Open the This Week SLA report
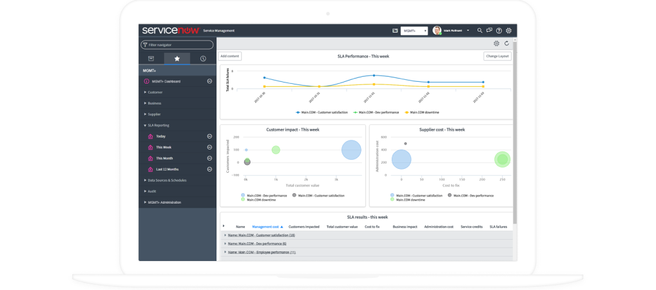Image resolution: width=656 pixels, height=290 pixels. point(164,148)
